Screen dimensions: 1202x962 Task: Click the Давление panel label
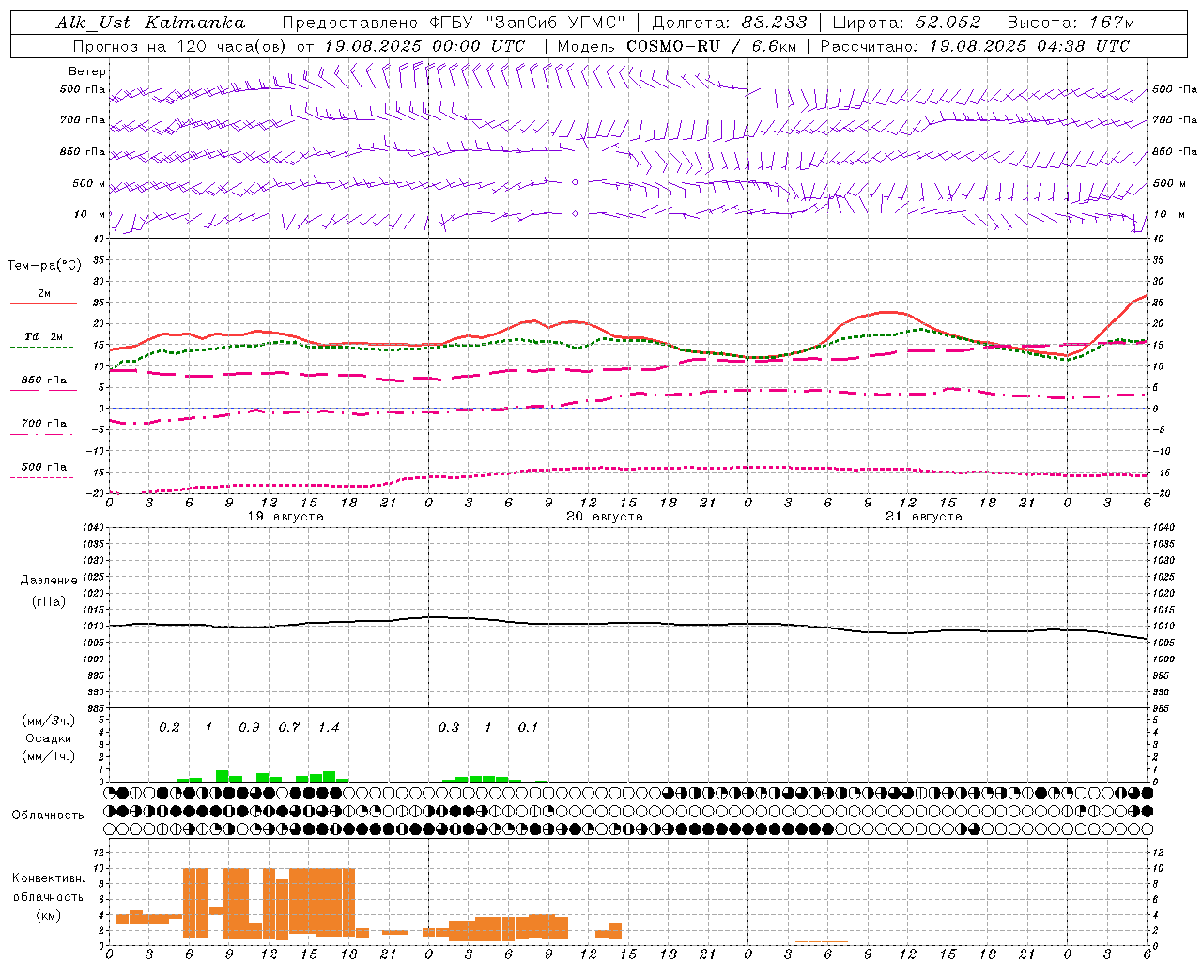point(49,581)
